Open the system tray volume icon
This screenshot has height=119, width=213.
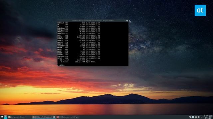(199, 117)
